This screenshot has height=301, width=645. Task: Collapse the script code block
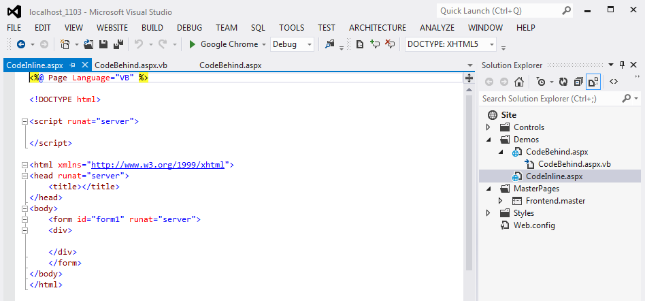pos(24,121)
